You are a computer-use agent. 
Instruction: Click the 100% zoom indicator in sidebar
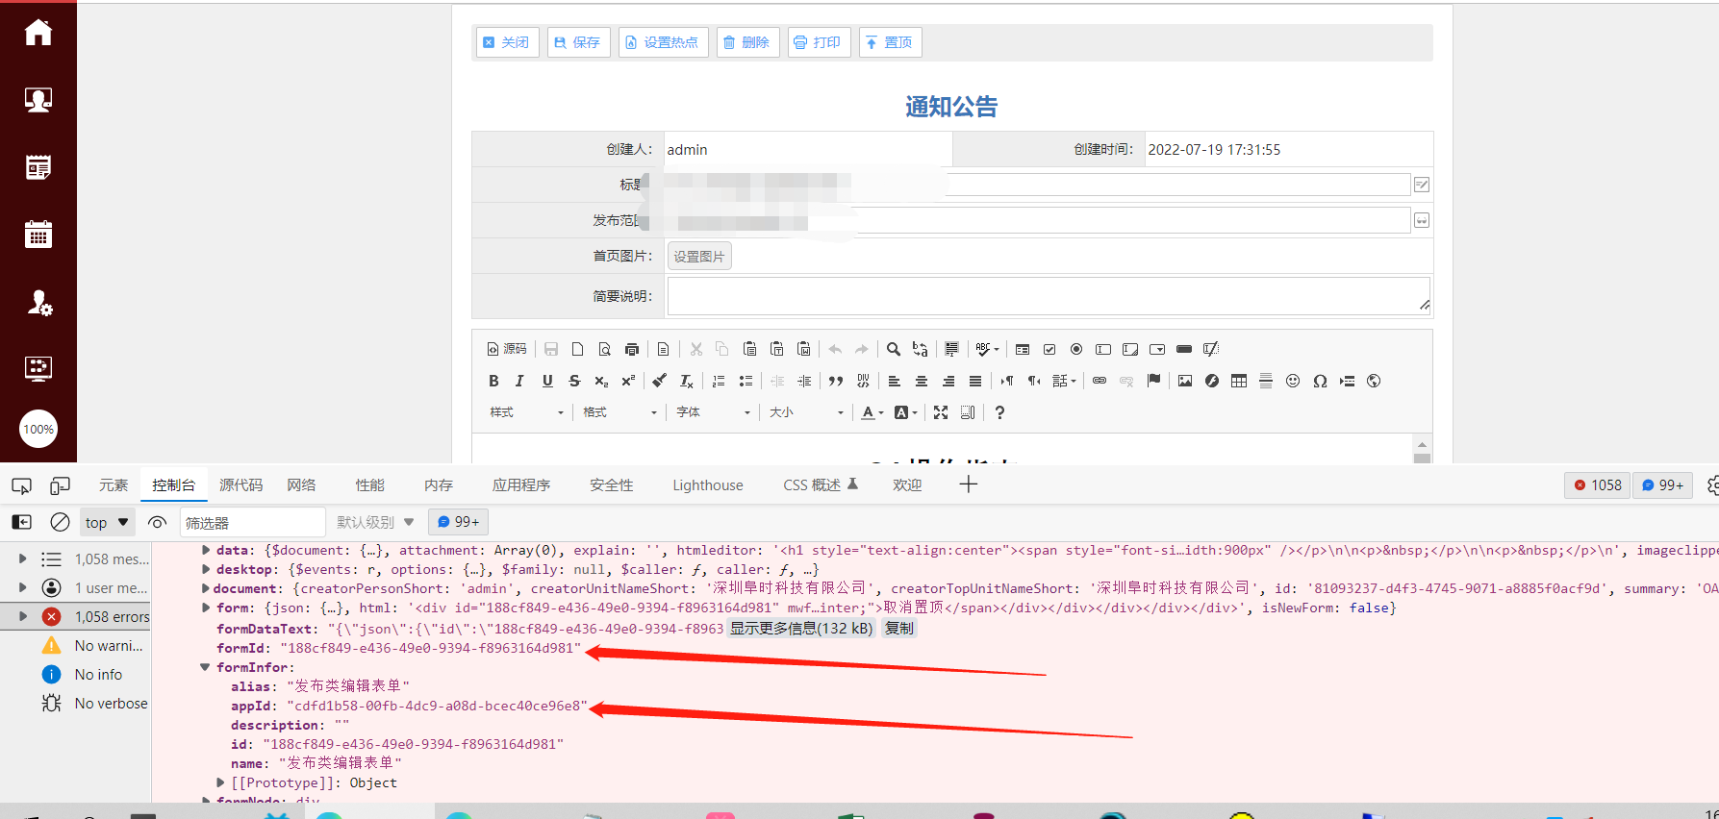pyautogui.click(x=38, y=429)
